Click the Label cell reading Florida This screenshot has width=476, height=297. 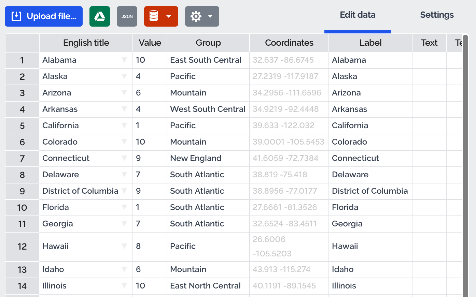(x=370, y=207)
